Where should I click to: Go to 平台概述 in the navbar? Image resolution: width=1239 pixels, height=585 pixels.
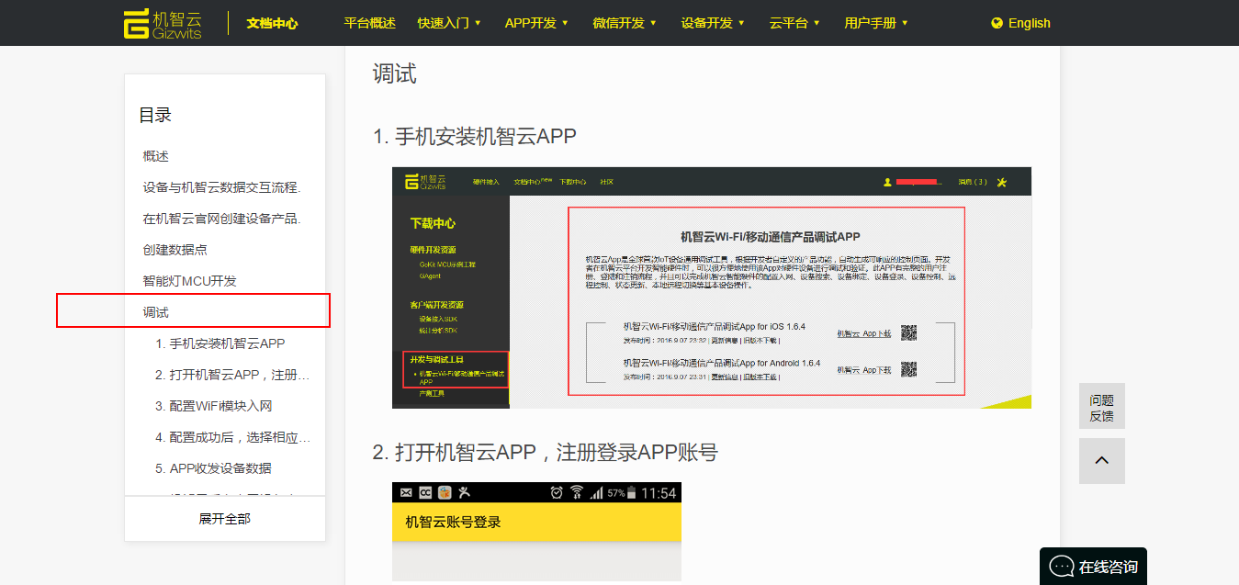pos(369,23)
